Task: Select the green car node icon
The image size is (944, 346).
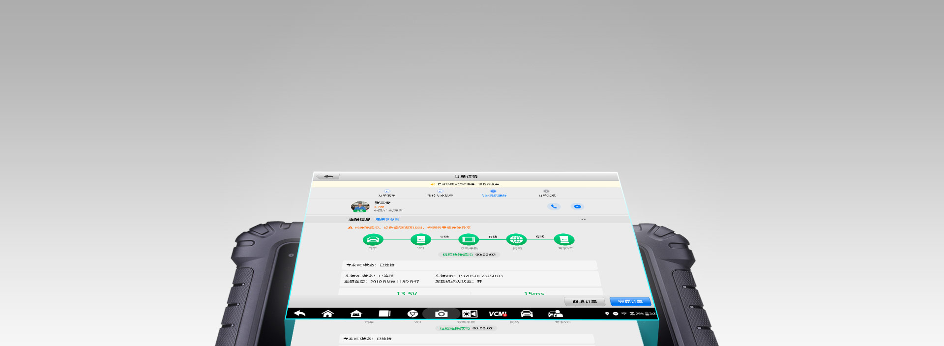Action: (x=373, y=240)
